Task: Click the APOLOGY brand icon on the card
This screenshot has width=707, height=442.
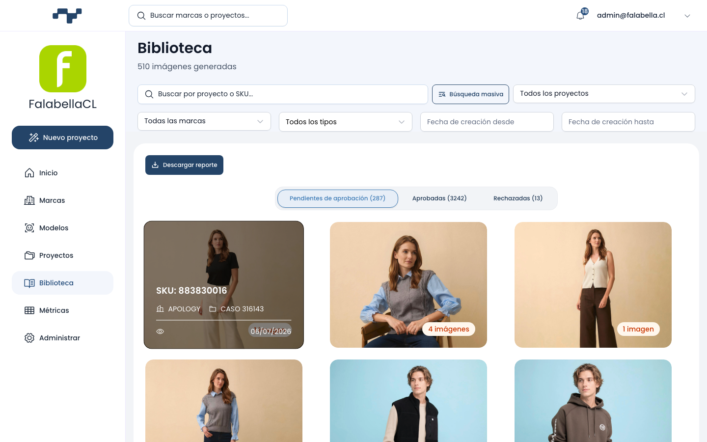Action: (x=160, y=309)
